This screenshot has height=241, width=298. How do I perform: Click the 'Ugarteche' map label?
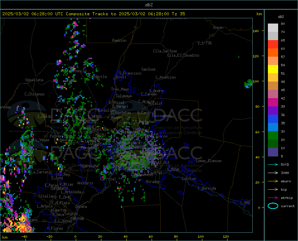(89, 166)
